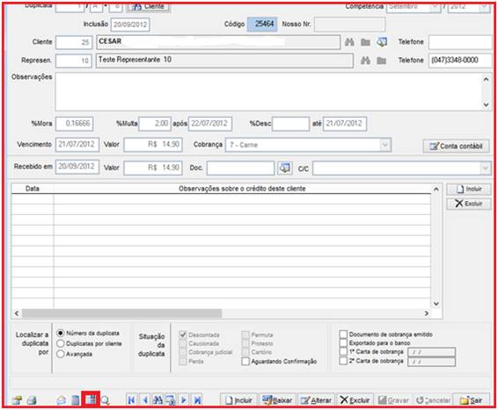Click the binoculars icon in Represen. row
The width and height of the screenshot is (498, 410).
coord(365,61)
